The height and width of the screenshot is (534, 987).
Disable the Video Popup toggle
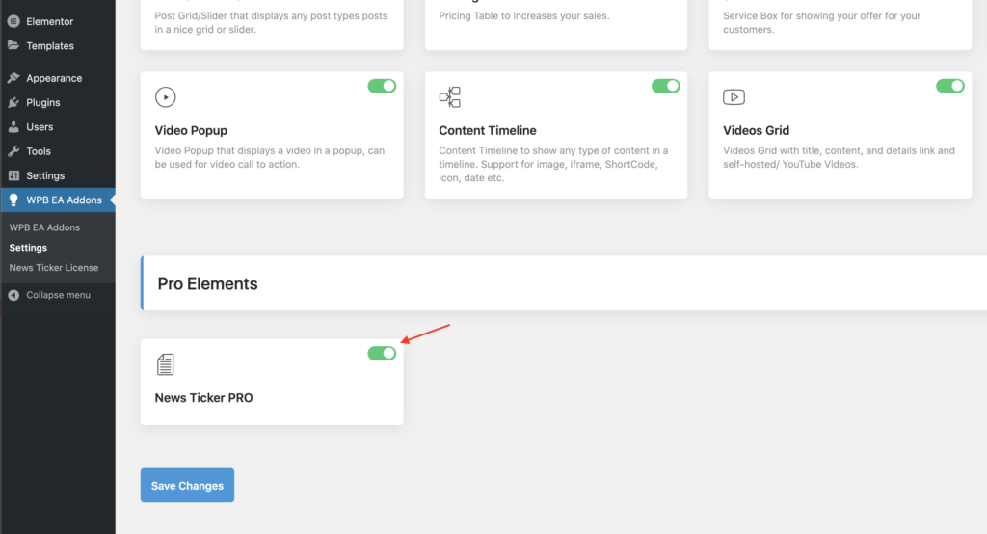[x=382, y=86]
